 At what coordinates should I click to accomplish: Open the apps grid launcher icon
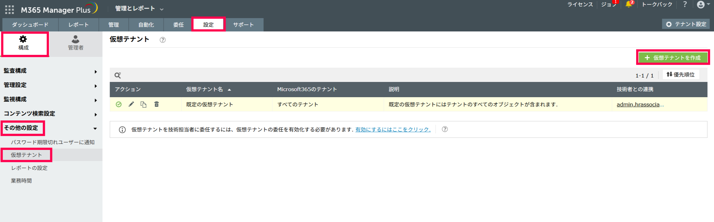click(10, 10)
